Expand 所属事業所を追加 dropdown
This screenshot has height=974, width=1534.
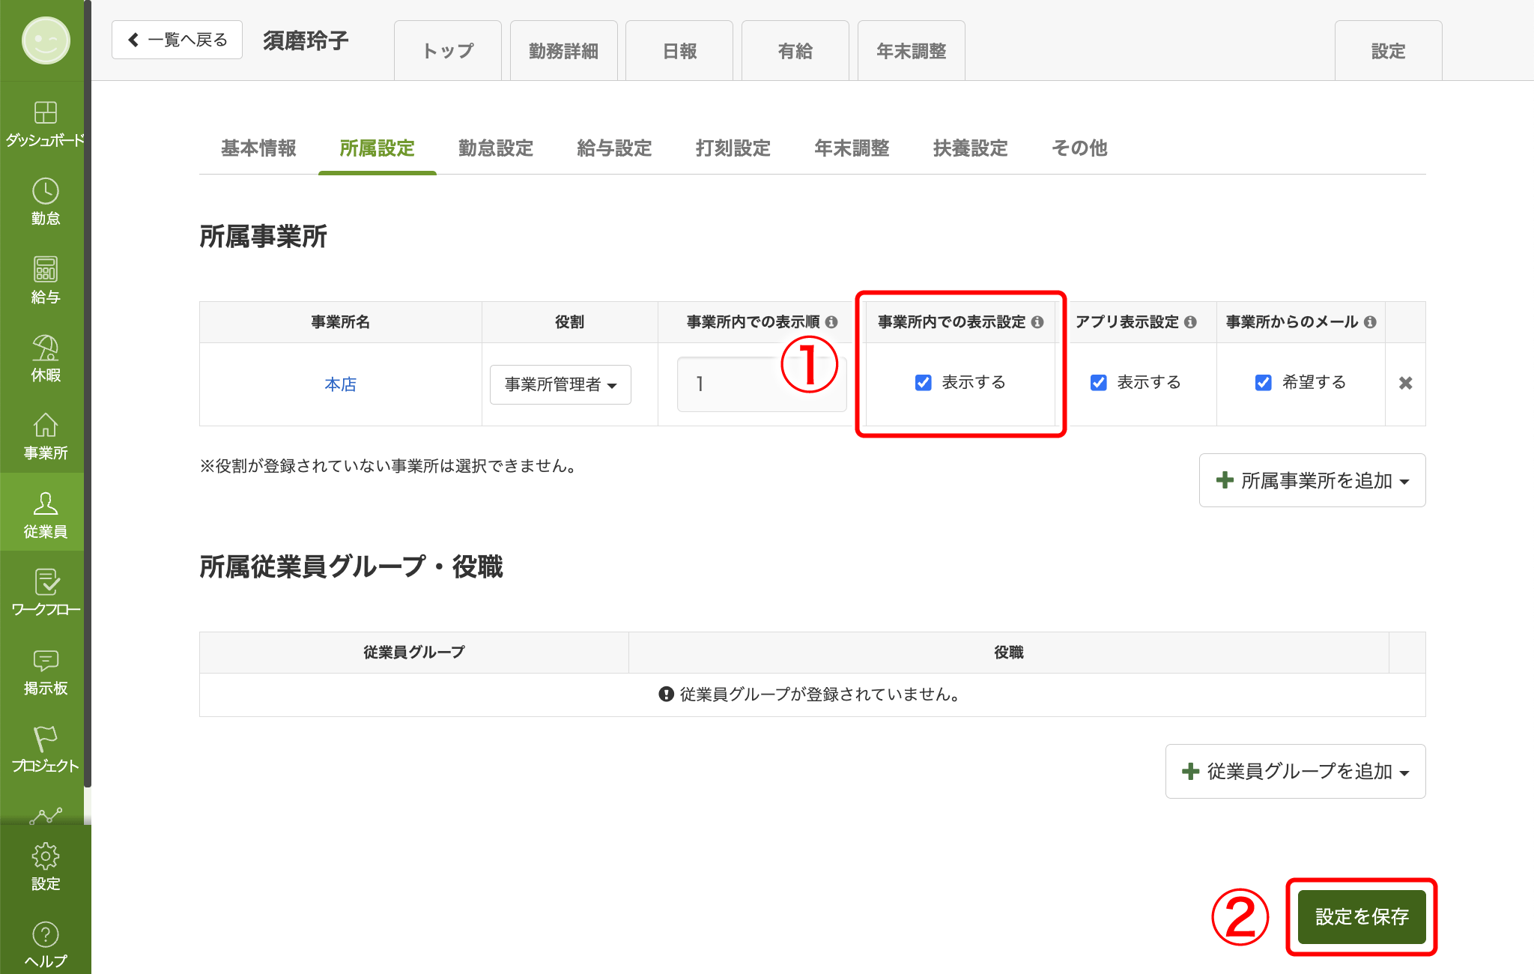tap(1312, 480)
